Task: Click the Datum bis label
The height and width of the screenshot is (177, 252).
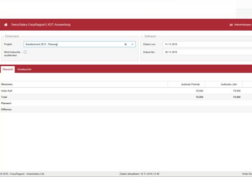Action: coord(149,52)
